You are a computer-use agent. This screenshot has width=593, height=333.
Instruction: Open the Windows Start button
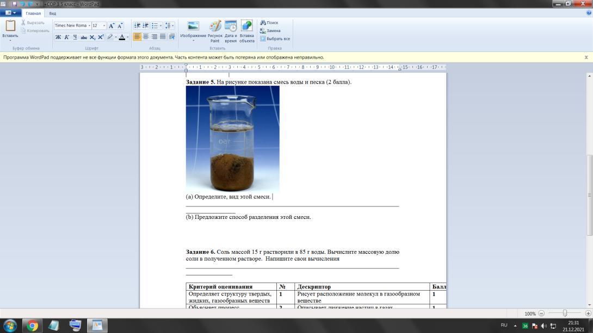point(10,325)
